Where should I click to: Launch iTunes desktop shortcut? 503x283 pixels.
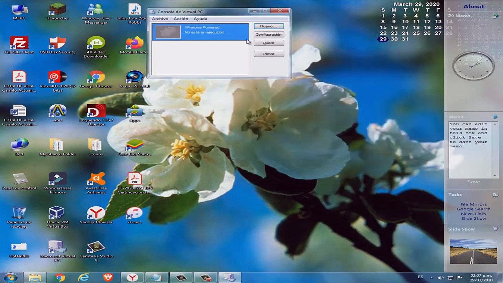(x=134, y=215)
